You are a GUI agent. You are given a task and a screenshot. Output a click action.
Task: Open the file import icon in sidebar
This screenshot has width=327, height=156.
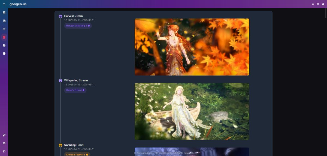(x=4, y=21)
